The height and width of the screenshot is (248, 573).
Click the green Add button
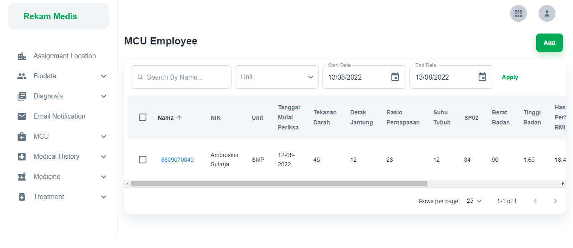[x=549, y=42]
